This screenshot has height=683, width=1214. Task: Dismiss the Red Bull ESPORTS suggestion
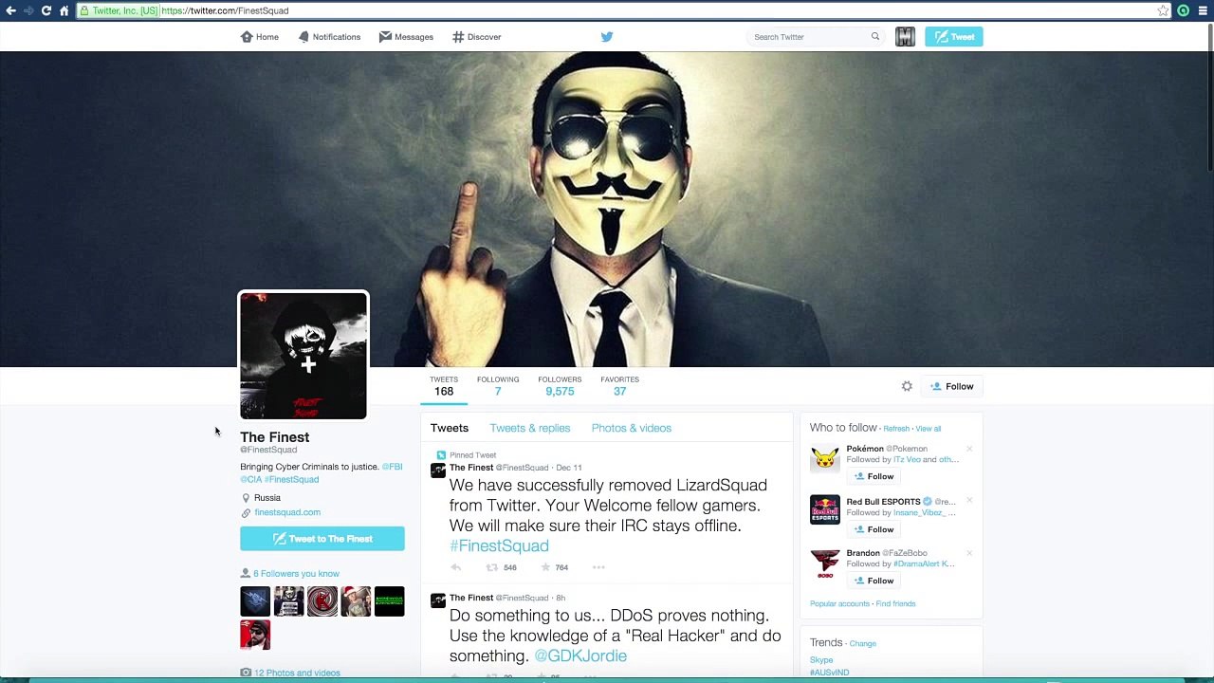point(969,501)
